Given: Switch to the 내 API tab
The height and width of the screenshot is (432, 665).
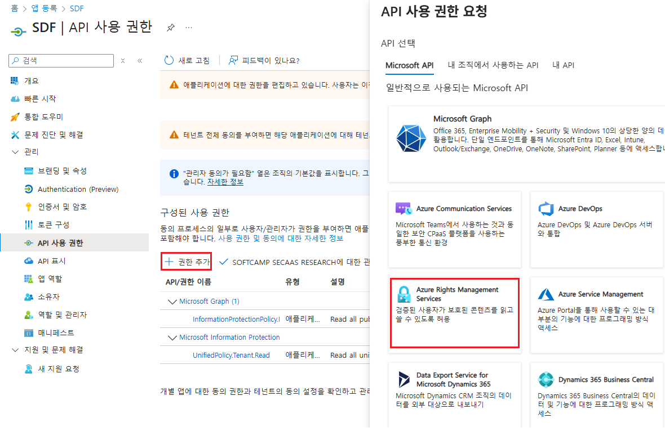Looking at the screenshot, I should (563, 65).
